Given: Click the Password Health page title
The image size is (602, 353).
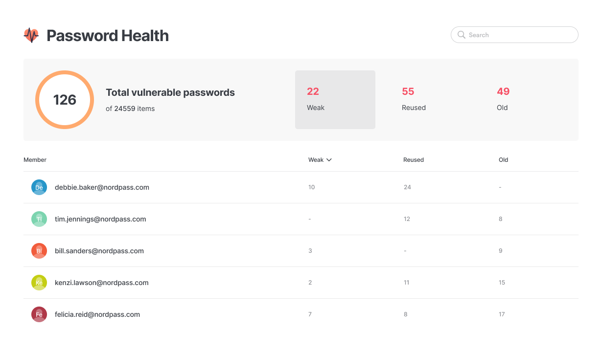Looking at the screenshot, I should pos(108,35).
